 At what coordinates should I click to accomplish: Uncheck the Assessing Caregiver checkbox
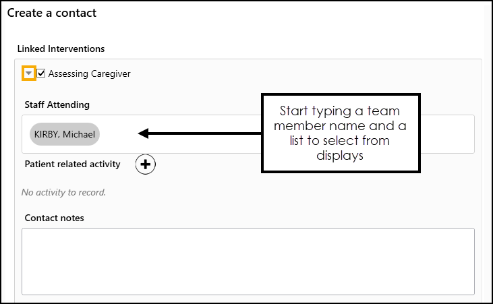(41, 73)
